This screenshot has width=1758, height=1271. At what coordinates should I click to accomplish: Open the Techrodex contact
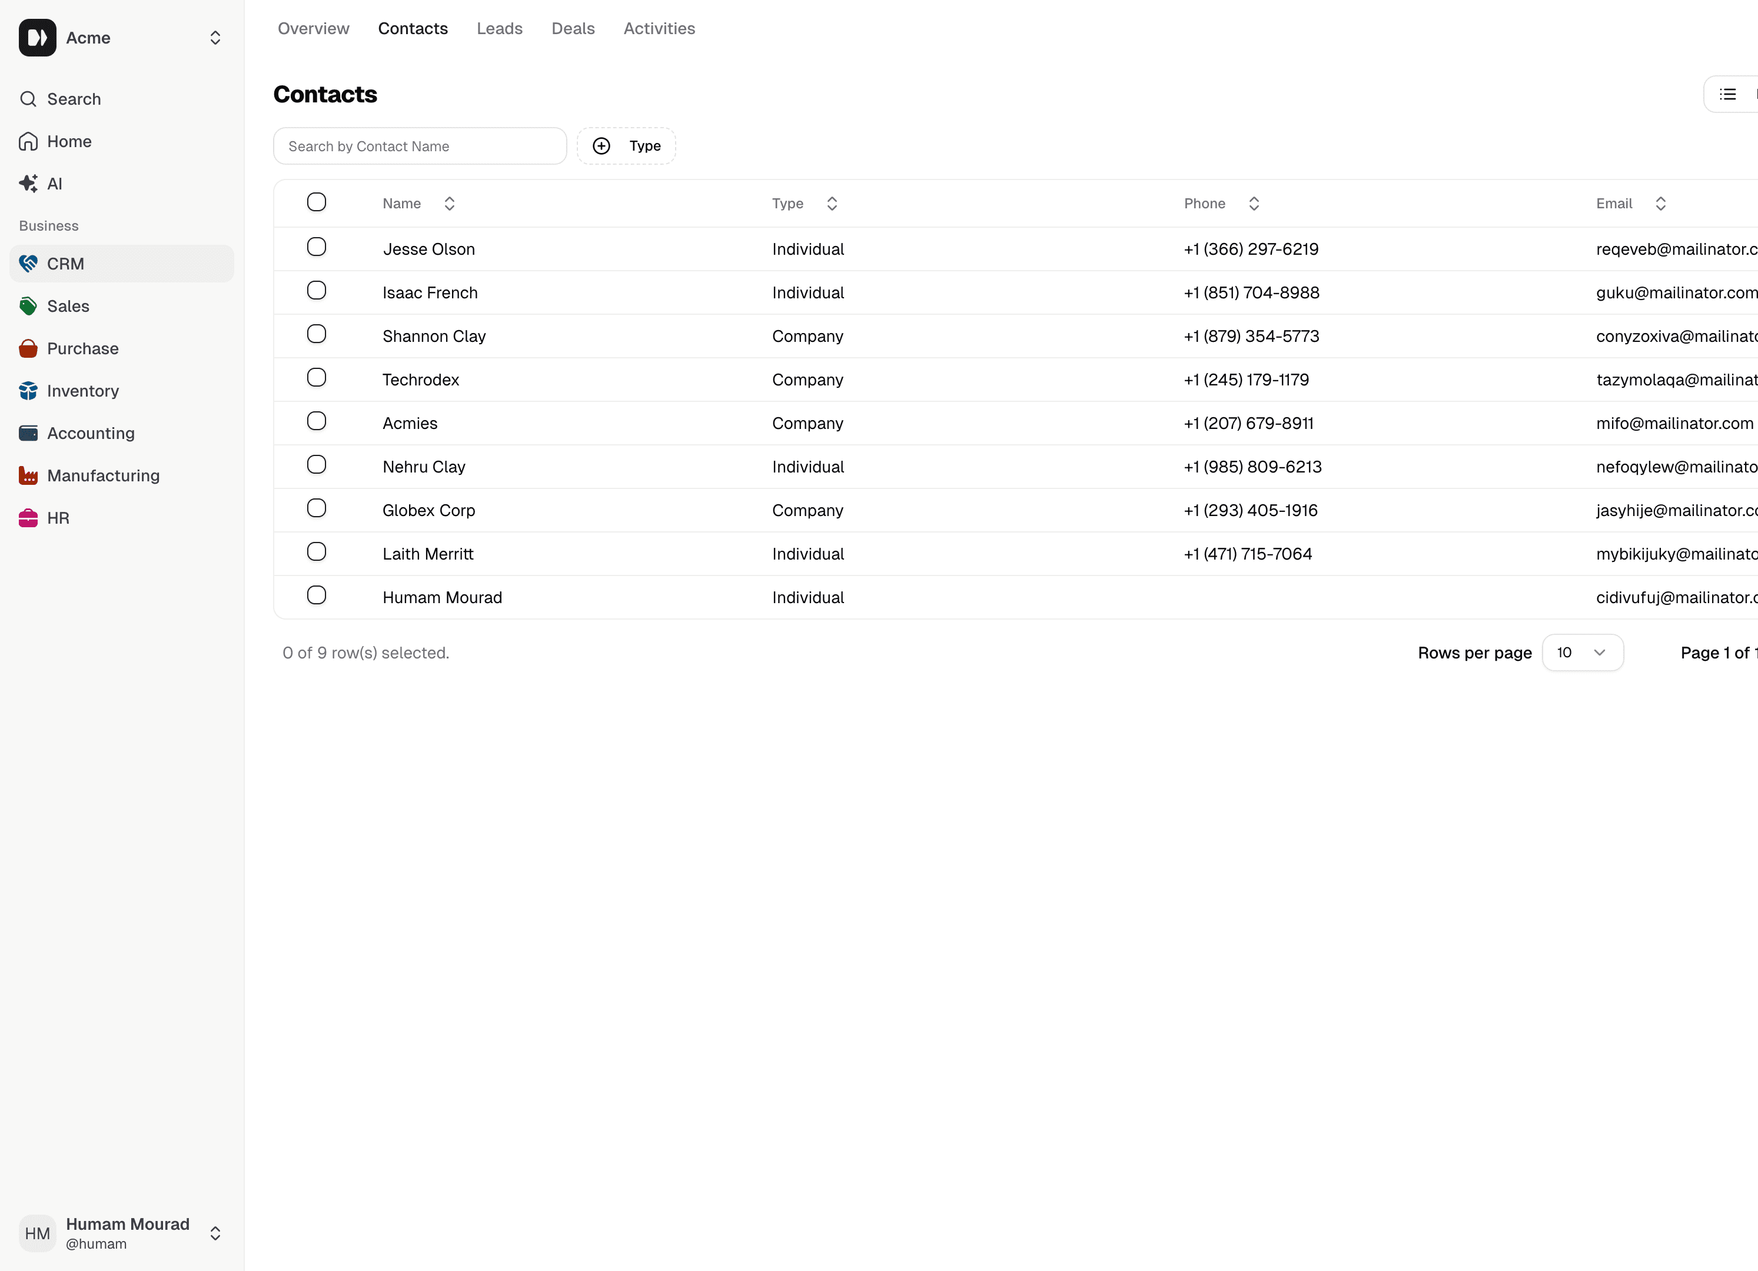(x=421, y=380)
